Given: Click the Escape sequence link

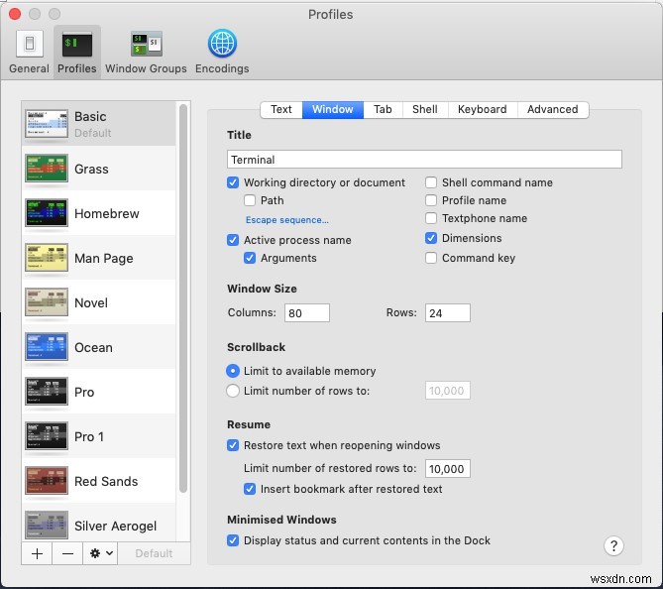Looking at the screenshot, I should pyautogui.click(x=286, y=220).
